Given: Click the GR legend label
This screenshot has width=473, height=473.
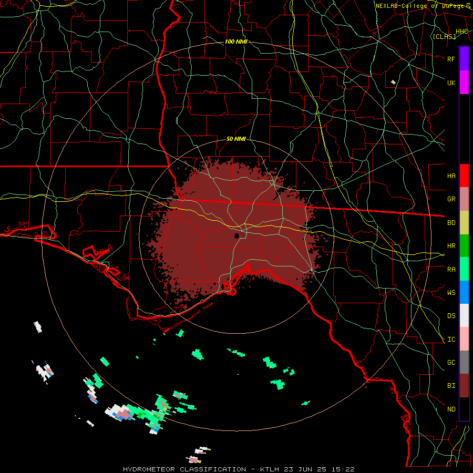Looking at the screenshot, I should coord(451,199).
